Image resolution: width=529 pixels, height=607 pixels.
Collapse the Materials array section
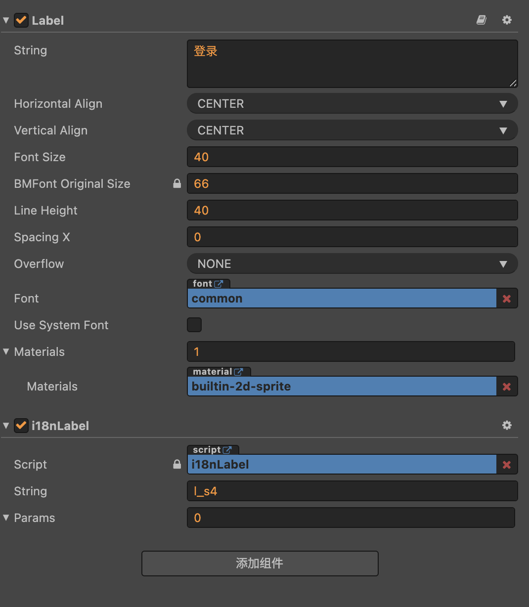coord(6,352)
